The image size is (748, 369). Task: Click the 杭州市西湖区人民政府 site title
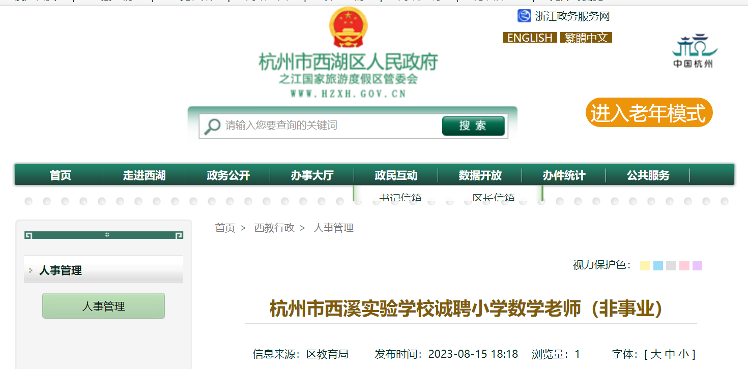(x=349, y=62)
